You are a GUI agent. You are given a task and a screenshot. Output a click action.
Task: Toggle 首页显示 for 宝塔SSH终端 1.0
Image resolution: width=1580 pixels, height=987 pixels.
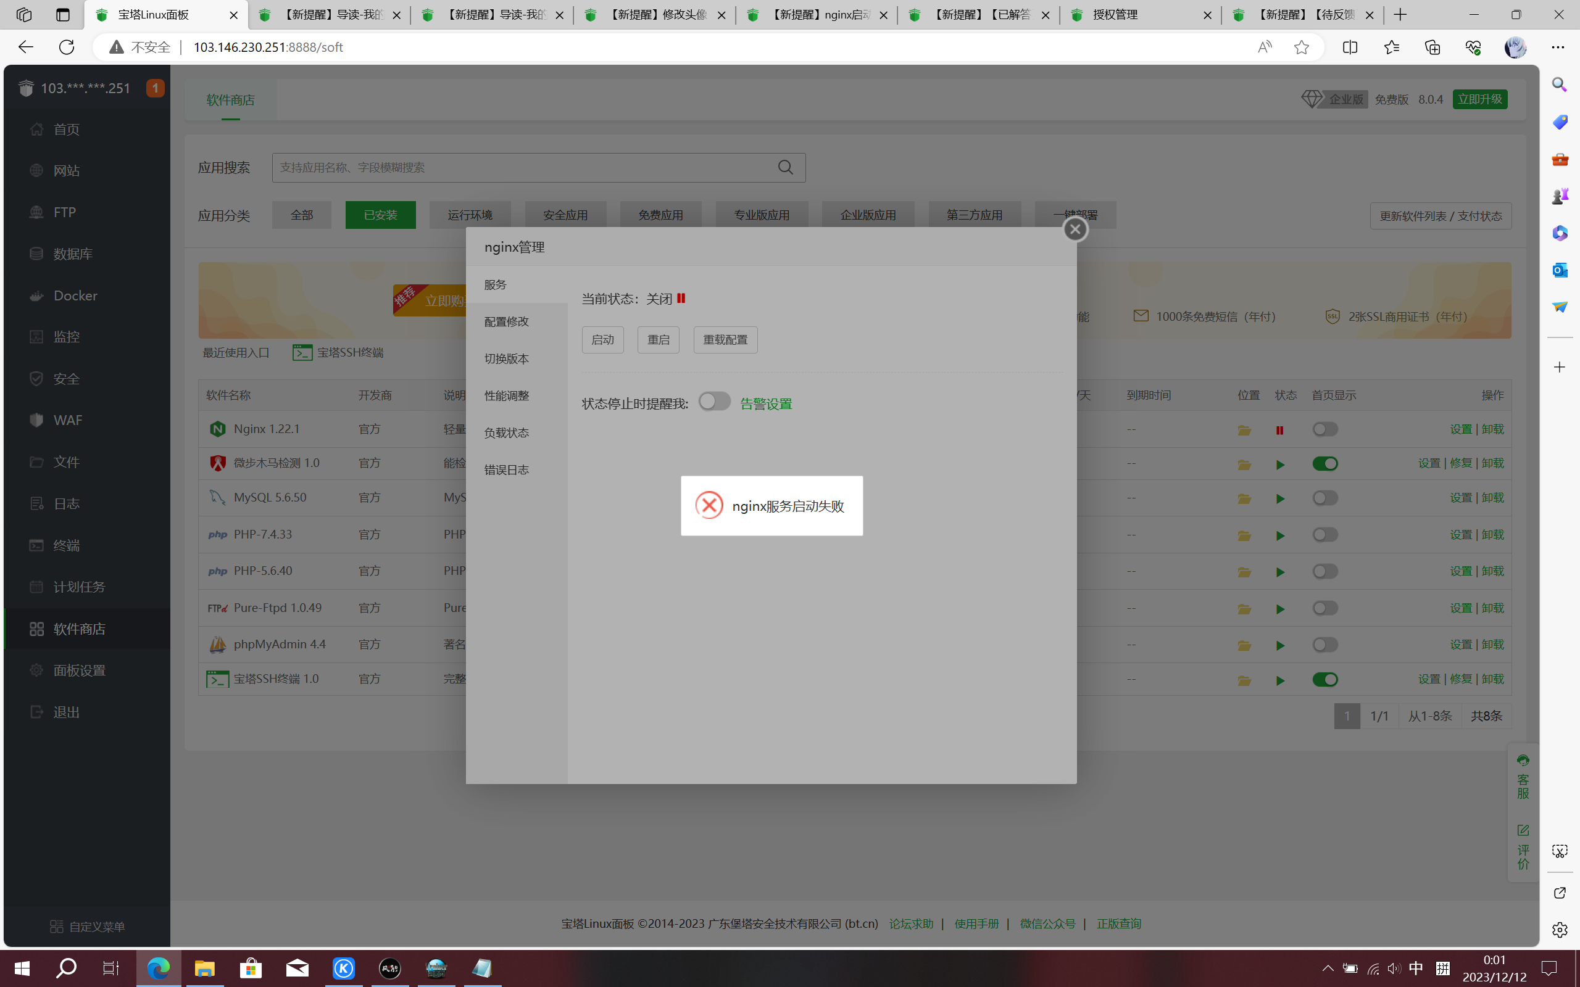1324,680
